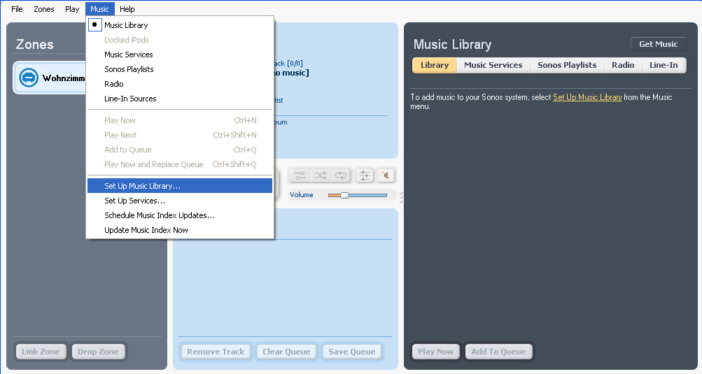Choose Music Services from Music menu
This screenshot has height=374, width=702.
click(180, 55)
